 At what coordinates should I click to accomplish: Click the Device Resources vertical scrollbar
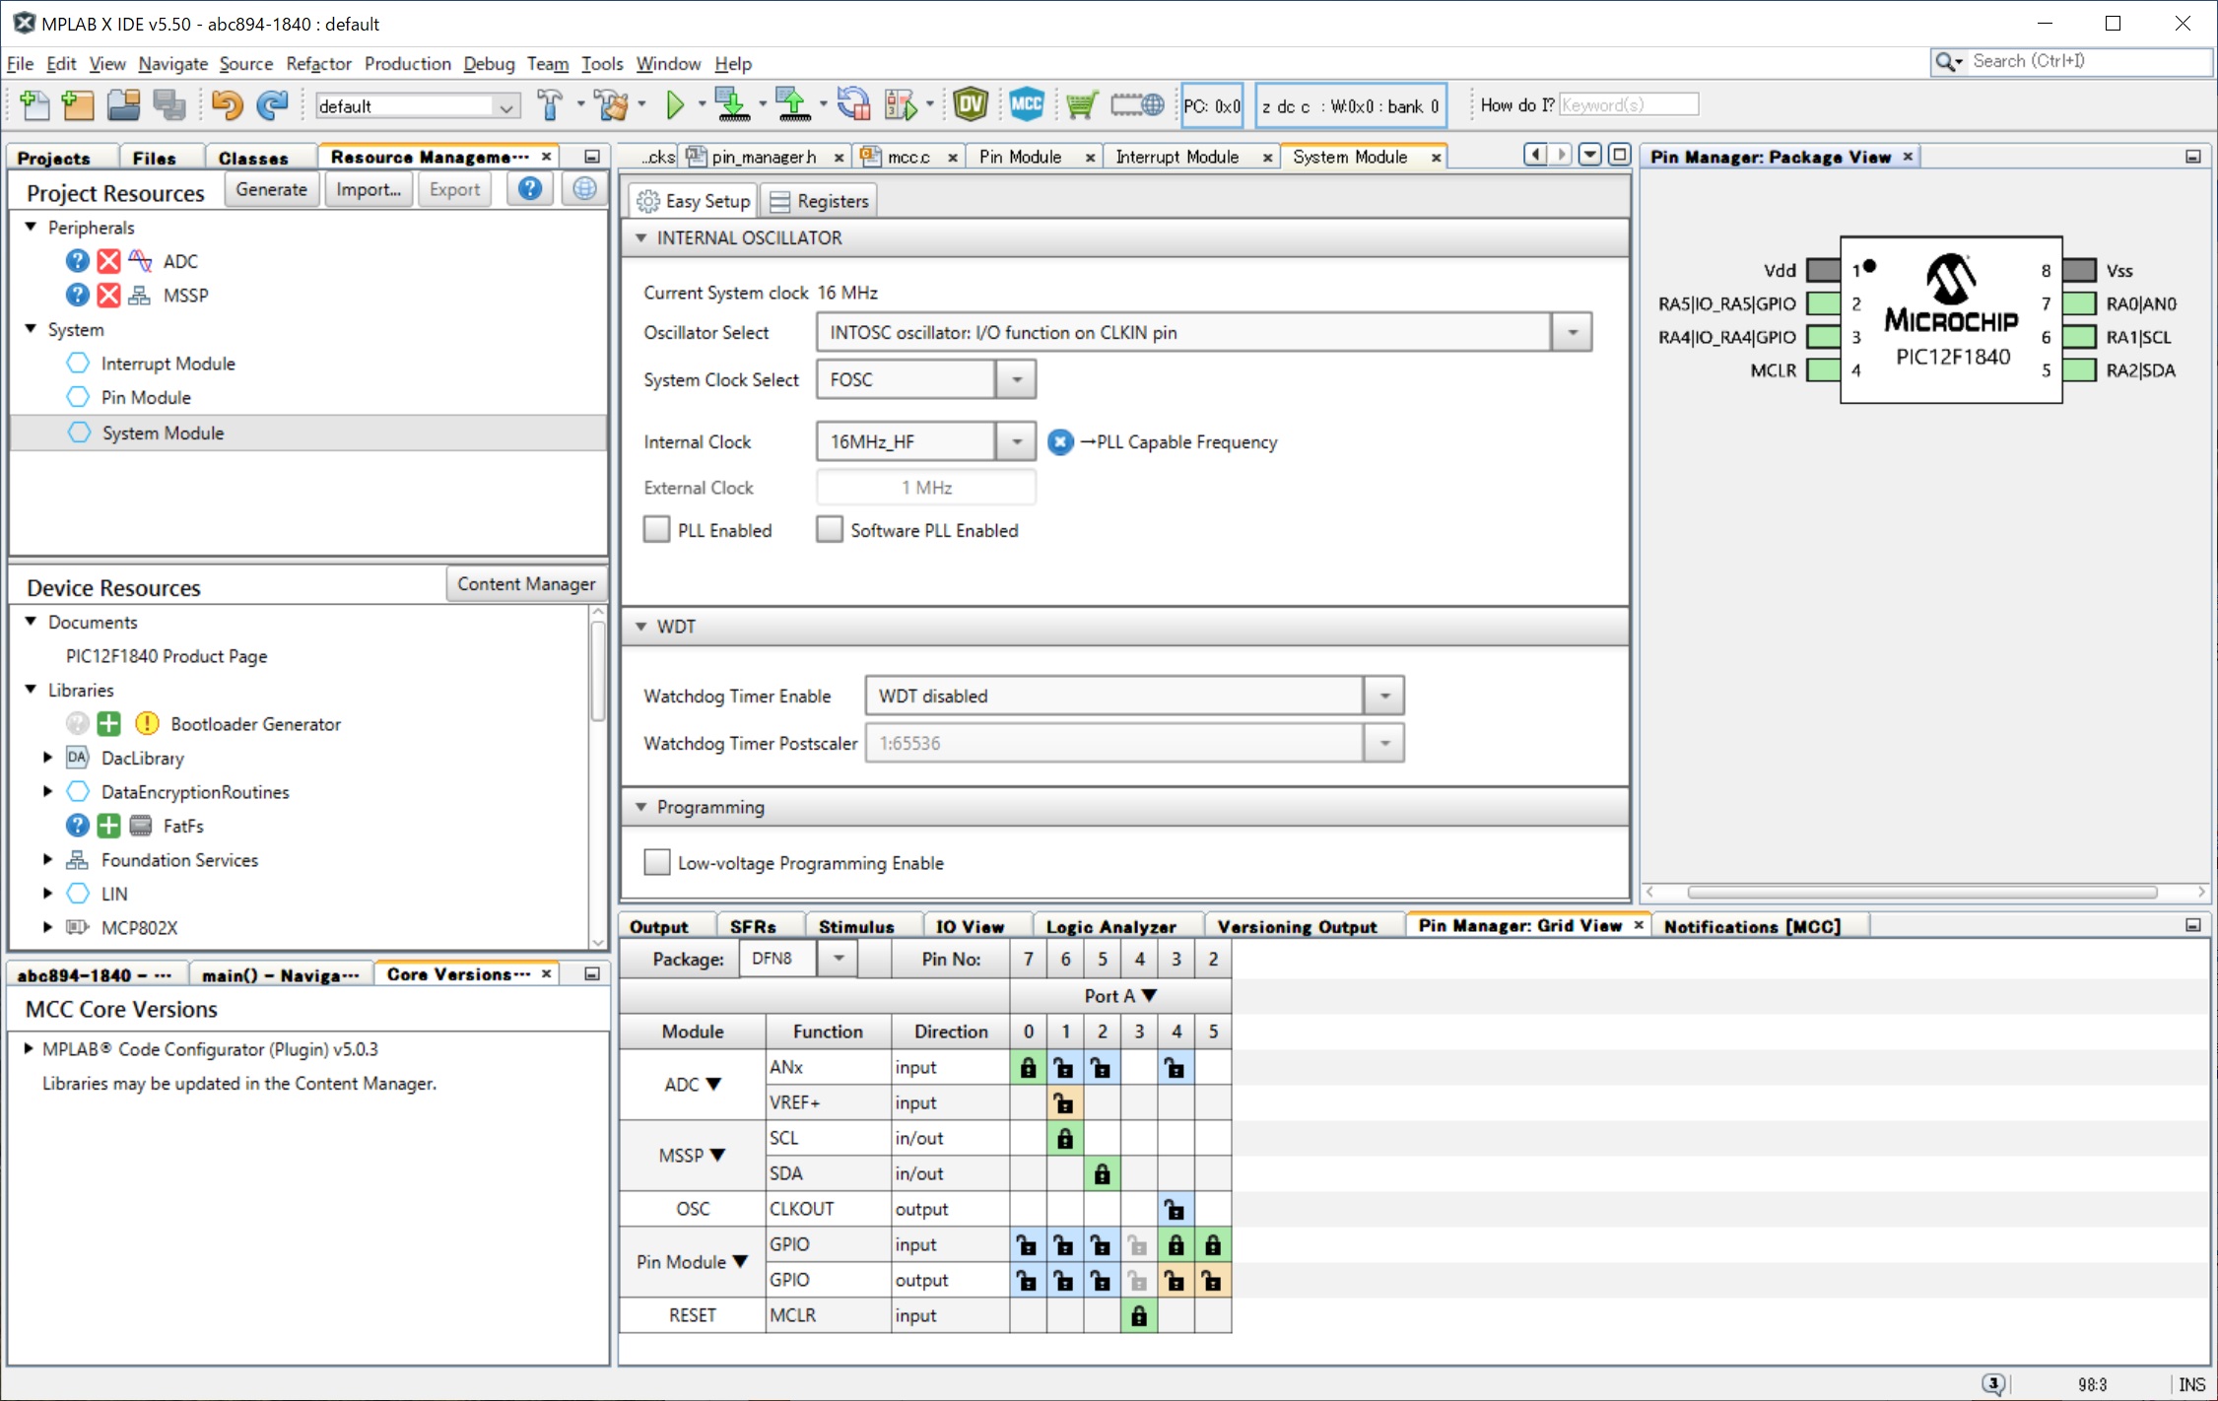click(597, 670)
